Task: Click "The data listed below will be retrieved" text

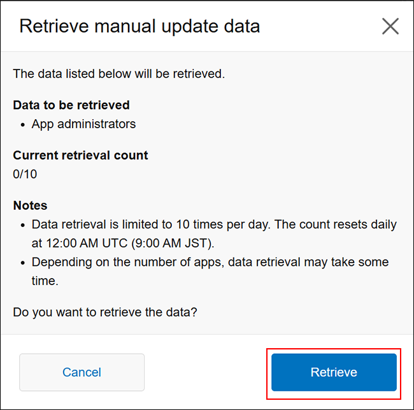Action: 118,74
